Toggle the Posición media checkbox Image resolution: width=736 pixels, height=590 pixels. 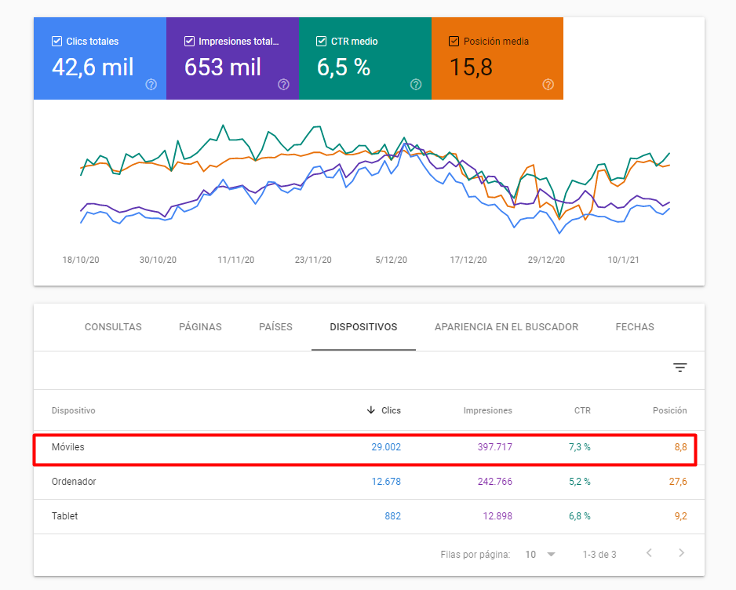pos(454,42)
